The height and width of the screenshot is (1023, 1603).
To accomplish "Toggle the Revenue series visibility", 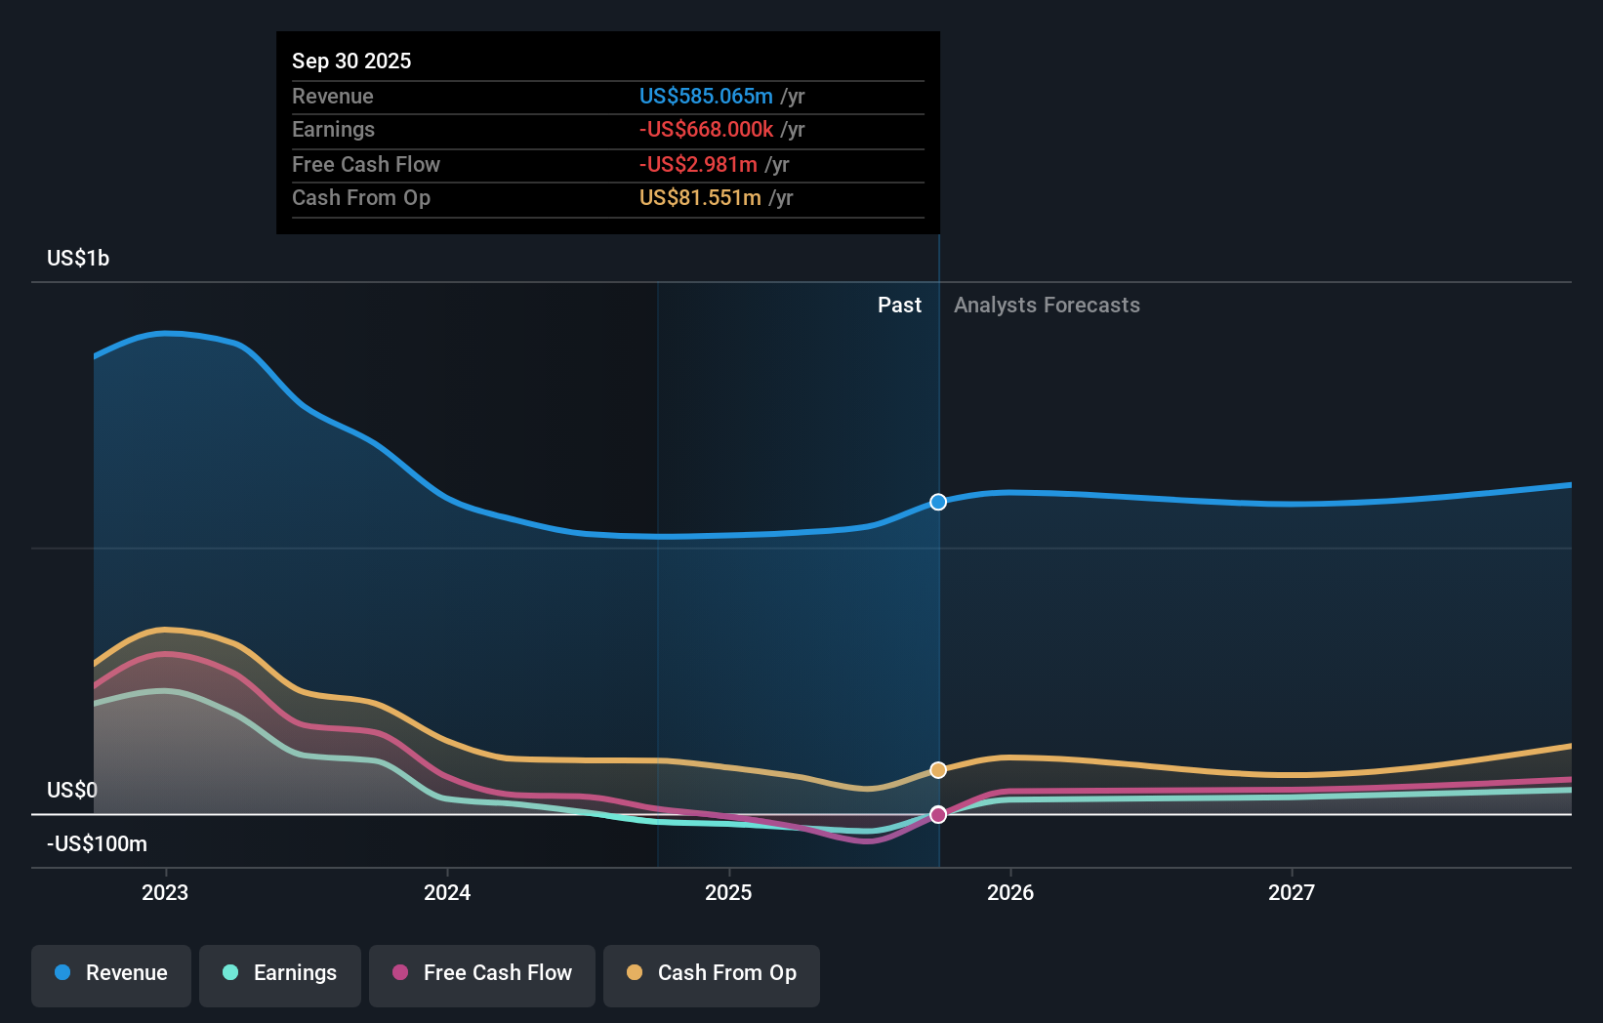I will pos(110,973).
